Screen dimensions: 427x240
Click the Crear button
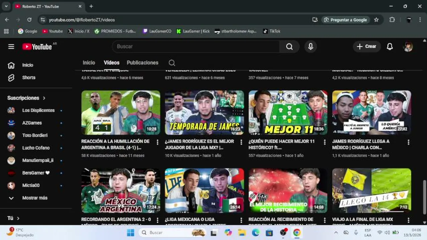(367, 47)
